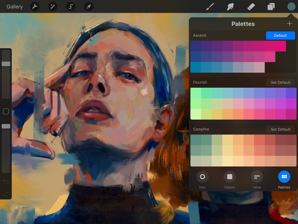The height and width of the screenshot is (224, 298).
Task: Return to the Gallery
Action: tap(15, 6)
